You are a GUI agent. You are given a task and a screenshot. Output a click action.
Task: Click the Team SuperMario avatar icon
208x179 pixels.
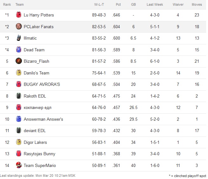18,165
